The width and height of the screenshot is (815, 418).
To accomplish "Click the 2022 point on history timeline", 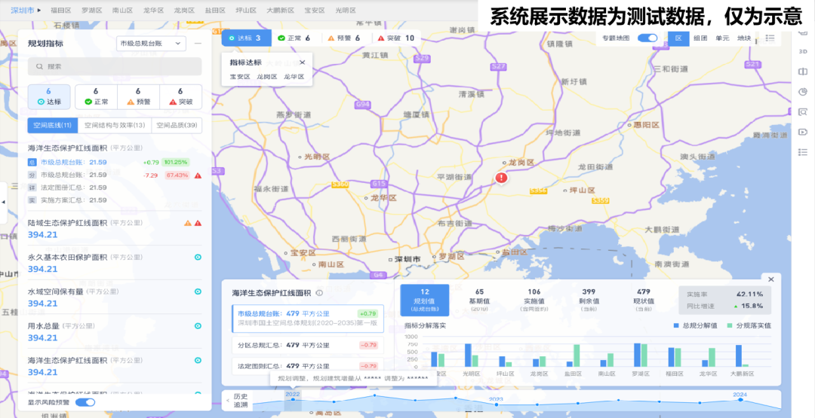I will [x=293, y=399].
